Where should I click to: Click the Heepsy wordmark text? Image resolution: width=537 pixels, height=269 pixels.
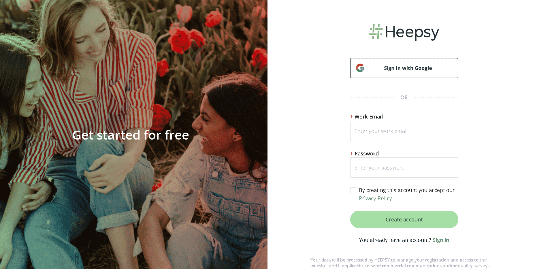[x=412, y=32]
